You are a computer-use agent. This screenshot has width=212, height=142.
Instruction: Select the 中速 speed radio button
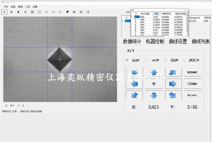(x=146, y=60)
